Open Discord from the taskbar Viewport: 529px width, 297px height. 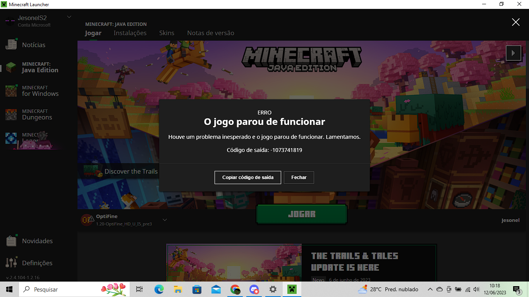254,289
